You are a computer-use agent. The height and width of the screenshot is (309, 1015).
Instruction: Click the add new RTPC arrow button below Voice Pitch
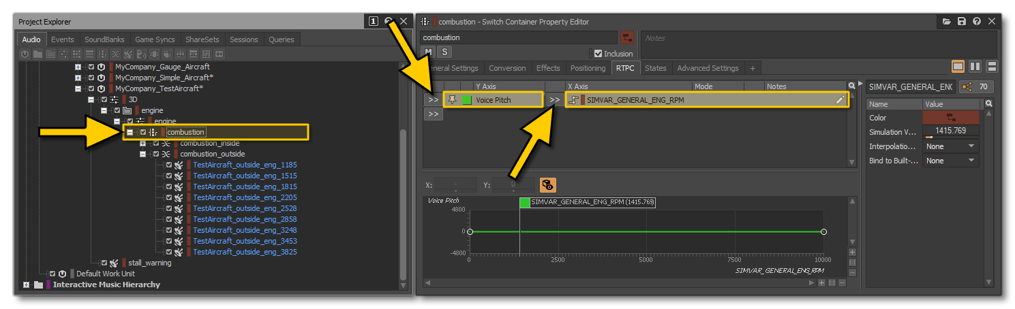[x=433, y=114]
